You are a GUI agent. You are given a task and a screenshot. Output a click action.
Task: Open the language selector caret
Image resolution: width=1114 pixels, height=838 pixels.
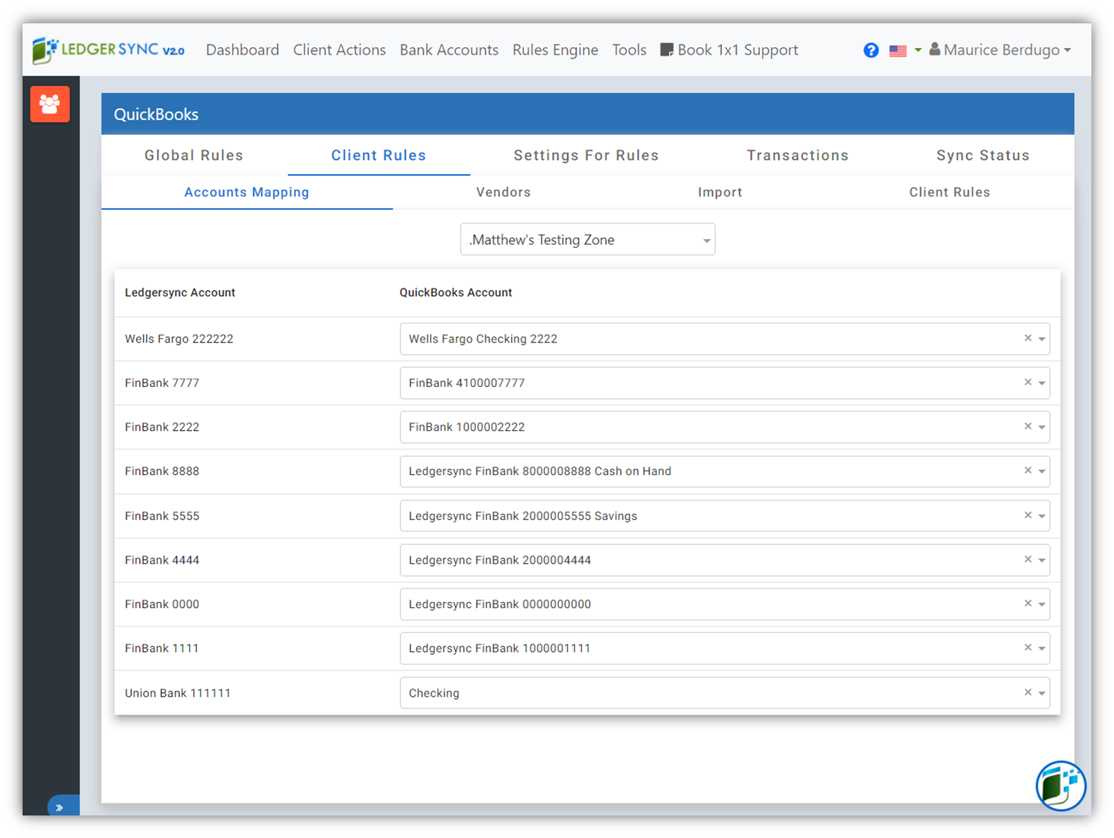click(x=918, y=50)
